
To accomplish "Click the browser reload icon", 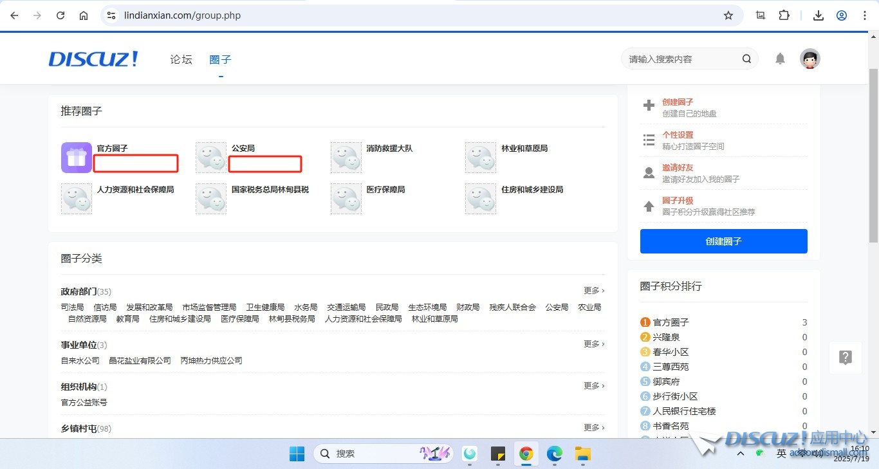I will tap(60, 15).
